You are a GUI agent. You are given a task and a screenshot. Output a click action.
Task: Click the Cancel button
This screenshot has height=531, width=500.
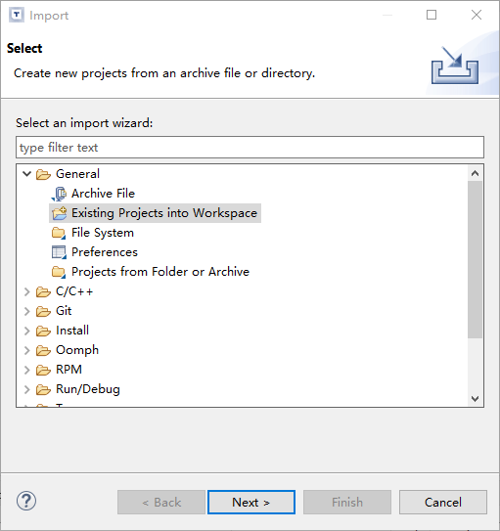coord(443,503)
